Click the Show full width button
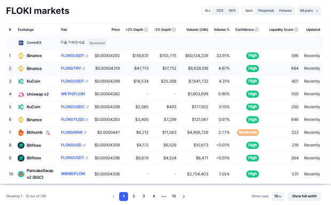Image resolution: width=331 pixels, height=205 pixels. [304, 196]
